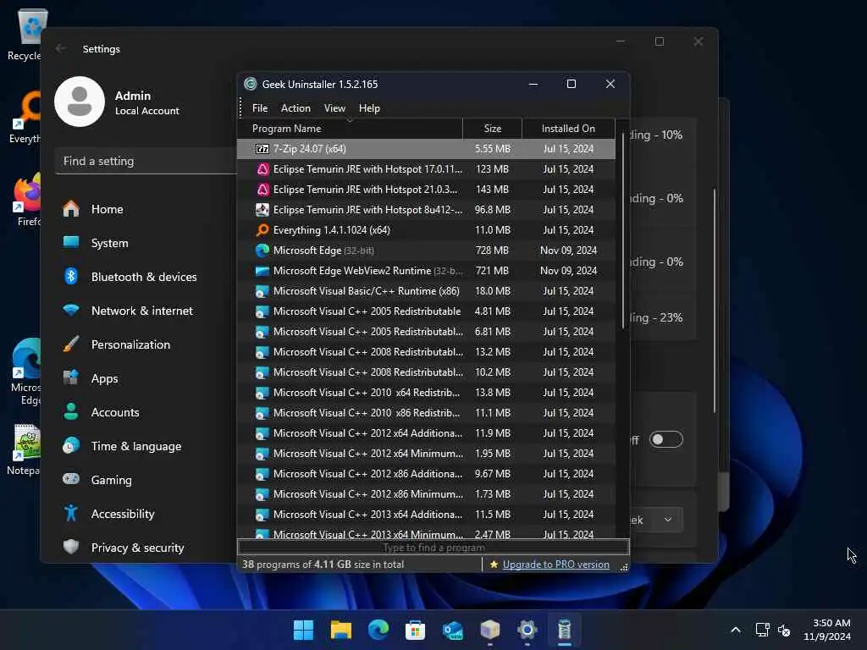Open the View menu
867x650 pixels.
point(334,108)
